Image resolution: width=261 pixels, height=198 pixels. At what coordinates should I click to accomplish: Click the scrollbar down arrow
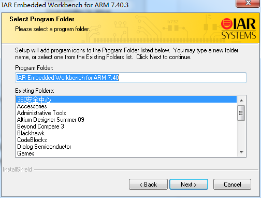241,152
